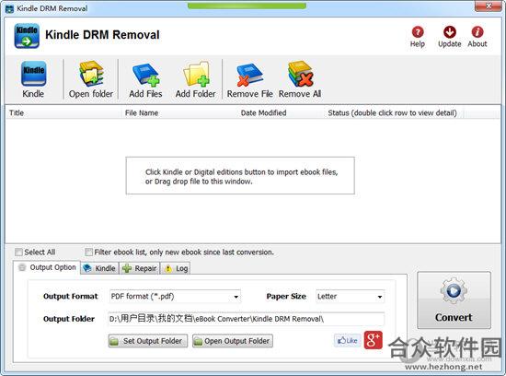506x376 pixels.
Task: Toggle Filter ebook list checkbox
Action: 88,252
